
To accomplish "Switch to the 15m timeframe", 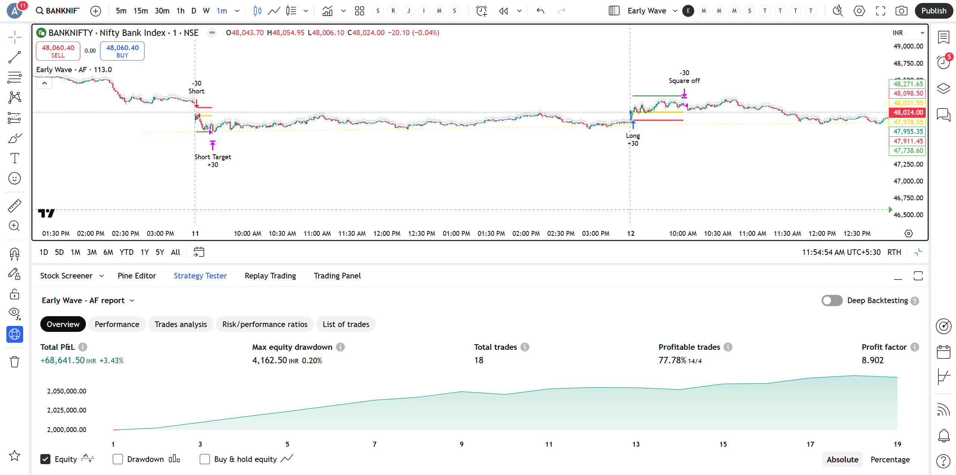I will pos(140,11).
